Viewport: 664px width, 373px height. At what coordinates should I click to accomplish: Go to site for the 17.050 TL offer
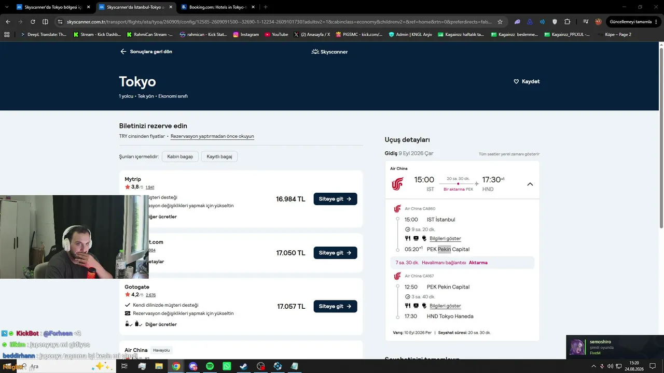[335, 253]
